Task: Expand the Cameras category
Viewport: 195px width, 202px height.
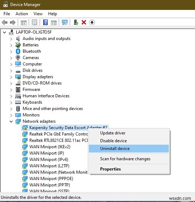Action: [11, 58]
